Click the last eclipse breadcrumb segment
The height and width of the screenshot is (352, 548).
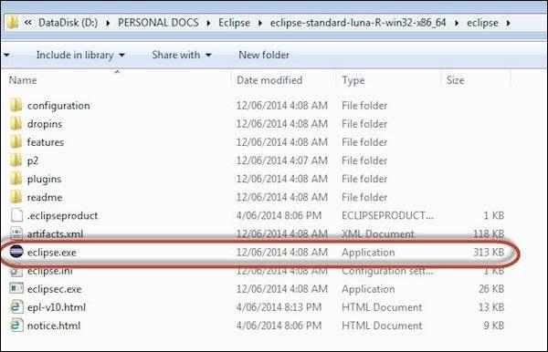[x=482, y=23]
